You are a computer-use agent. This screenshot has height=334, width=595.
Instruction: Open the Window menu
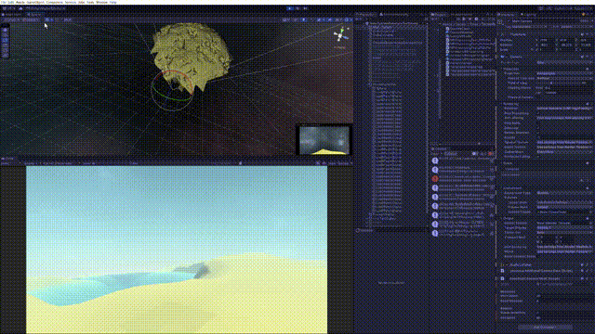[101, 2]
